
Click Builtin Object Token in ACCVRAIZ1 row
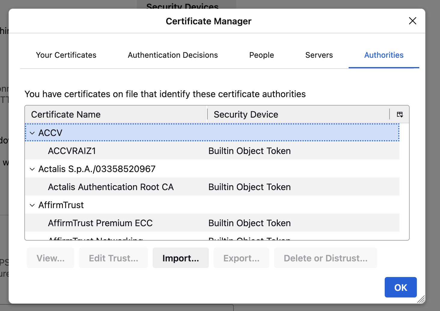pos(249,151)
